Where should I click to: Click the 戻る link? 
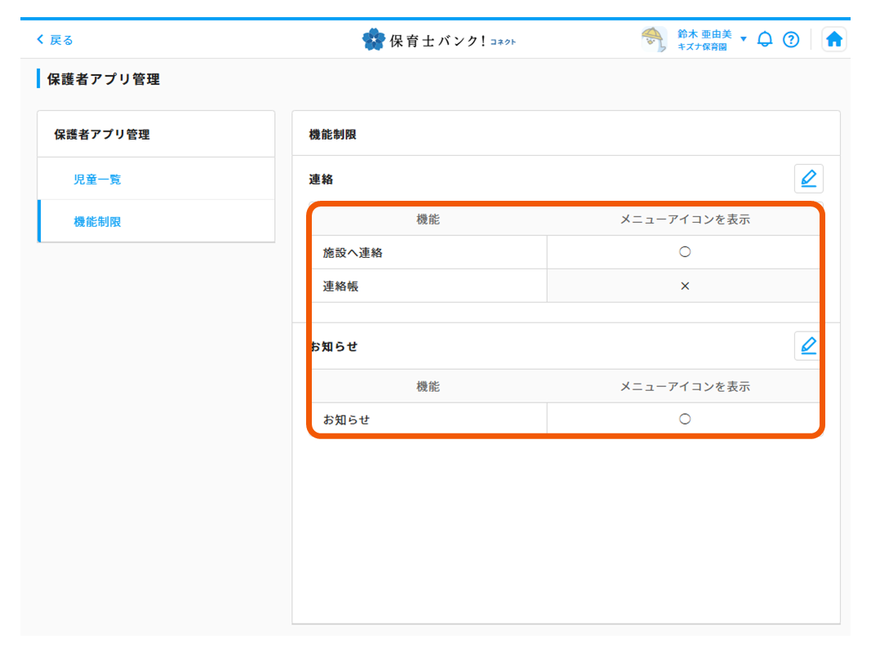[60, 39]
